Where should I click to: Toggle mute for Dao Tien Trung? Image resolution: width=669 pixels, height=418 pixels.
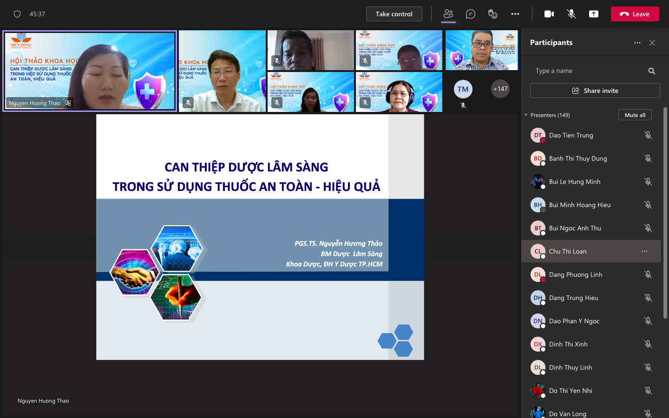(648, 135)
